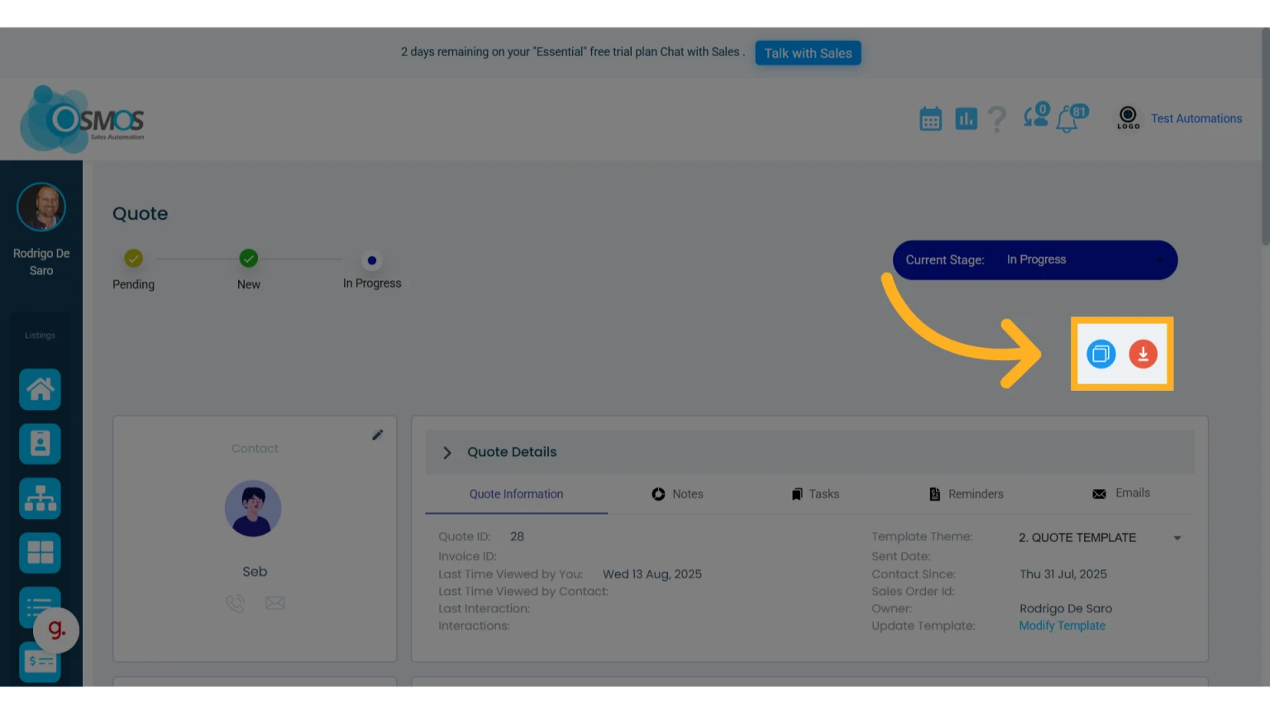Select the In Progress stage marker
Image resolution: width=1270 pixels, height=714 pixels.
pos(372,260)
